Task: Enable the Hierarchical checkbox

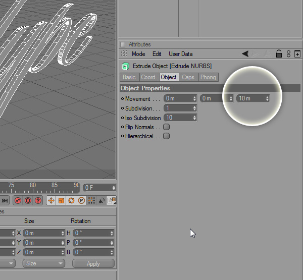Action: click(x=166, y=136)
